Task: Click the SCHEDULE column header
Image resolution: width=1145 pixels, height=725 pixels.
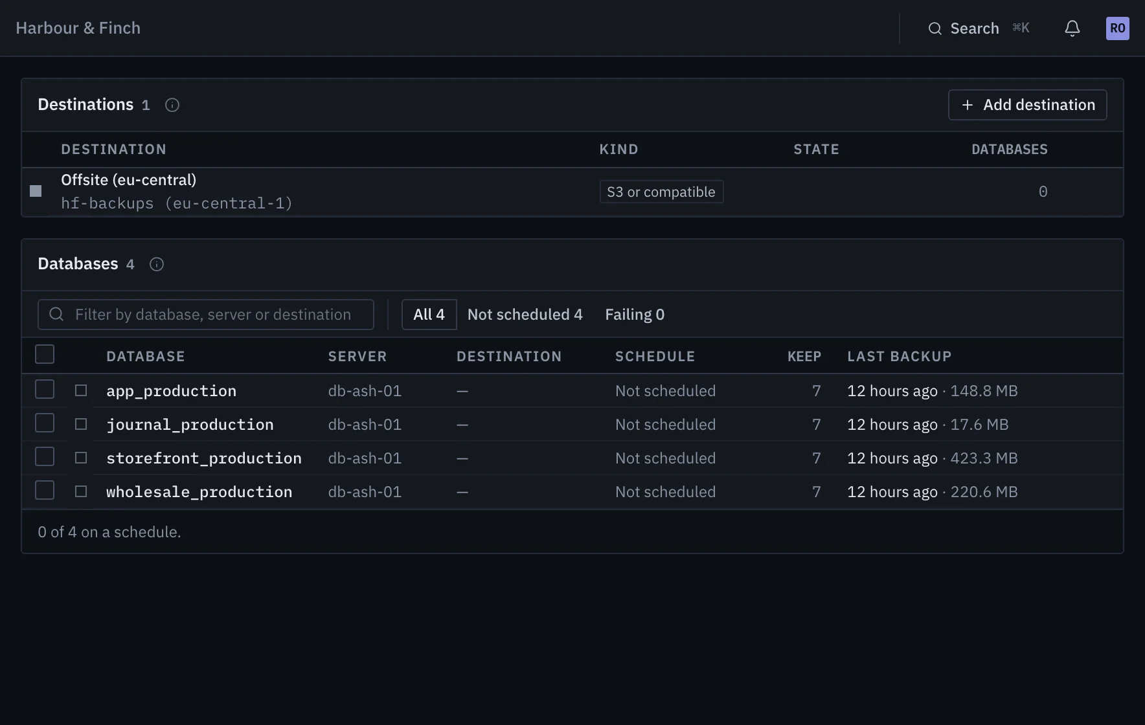Action: (x=655, y=356)
